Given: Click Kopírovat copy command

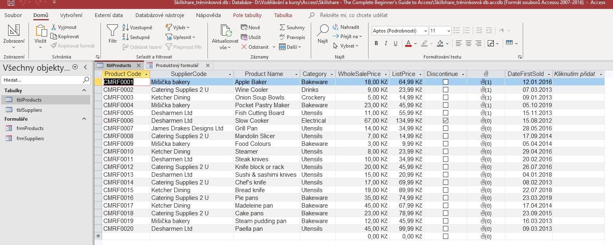Looking at the screenshot, I should point(65,36).
